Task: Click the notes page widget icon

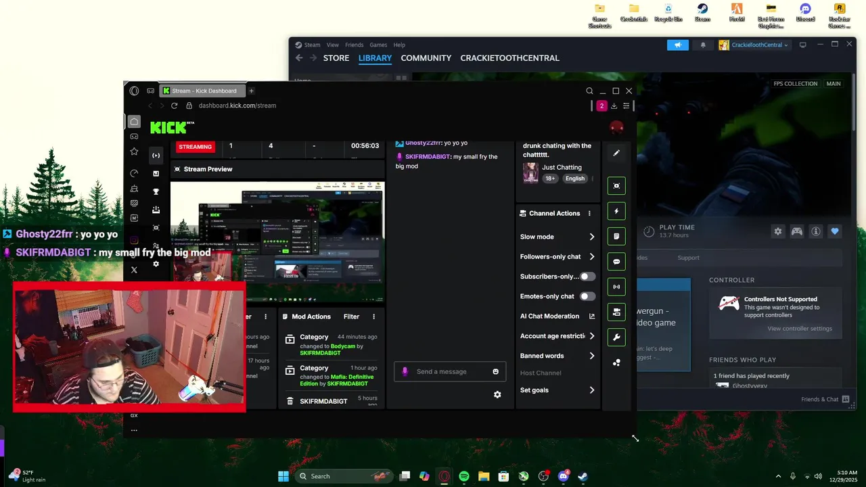Action: (x=616, y=237)
